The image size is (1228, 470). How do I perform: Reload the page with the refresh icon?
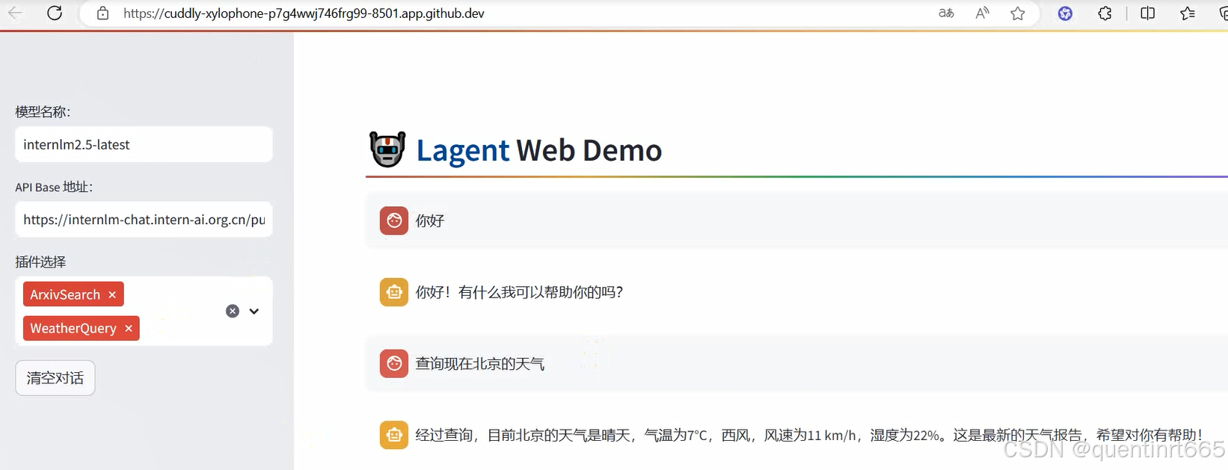[x=55, y=13]
